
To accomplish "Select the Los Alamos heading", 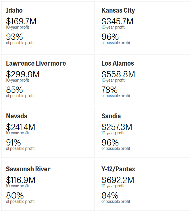I will click(x=118, y=63).
